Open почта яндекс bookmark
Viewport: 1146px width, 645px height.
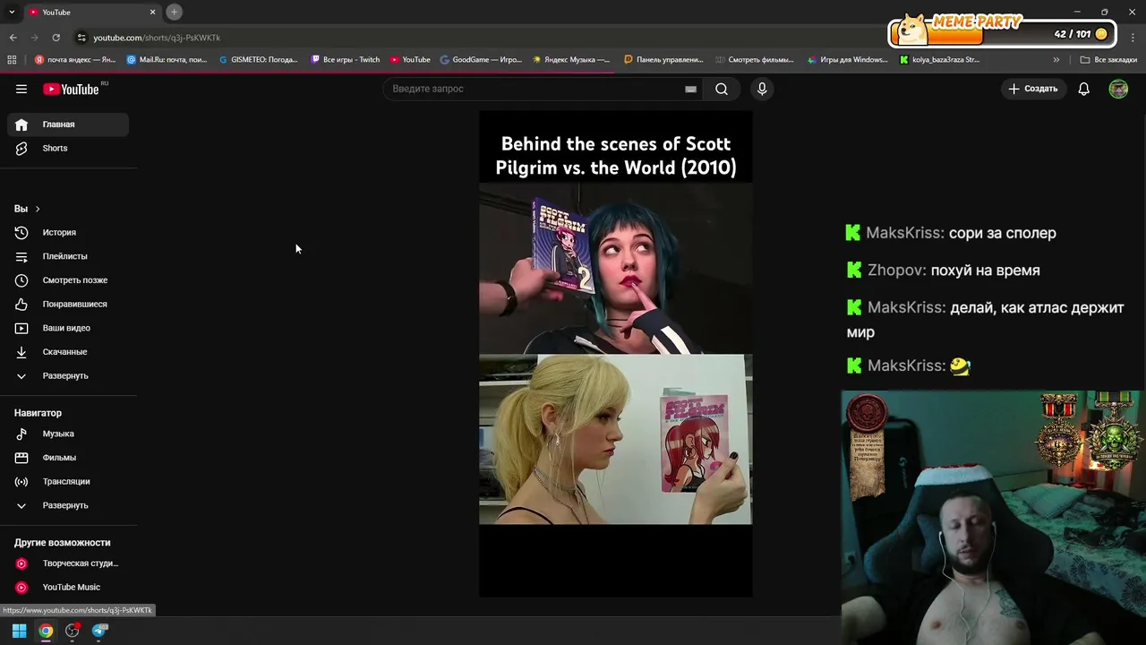point(75,60)
